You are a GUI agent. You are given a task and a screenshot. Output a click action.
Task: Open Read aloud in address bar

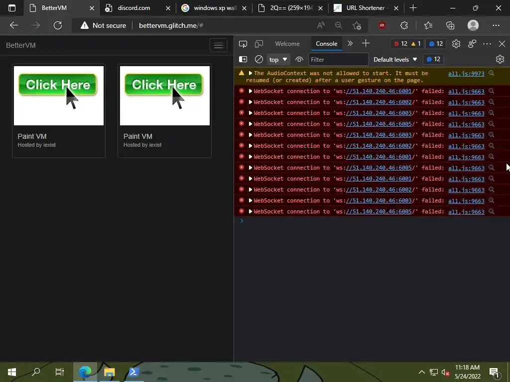(321, 25)
